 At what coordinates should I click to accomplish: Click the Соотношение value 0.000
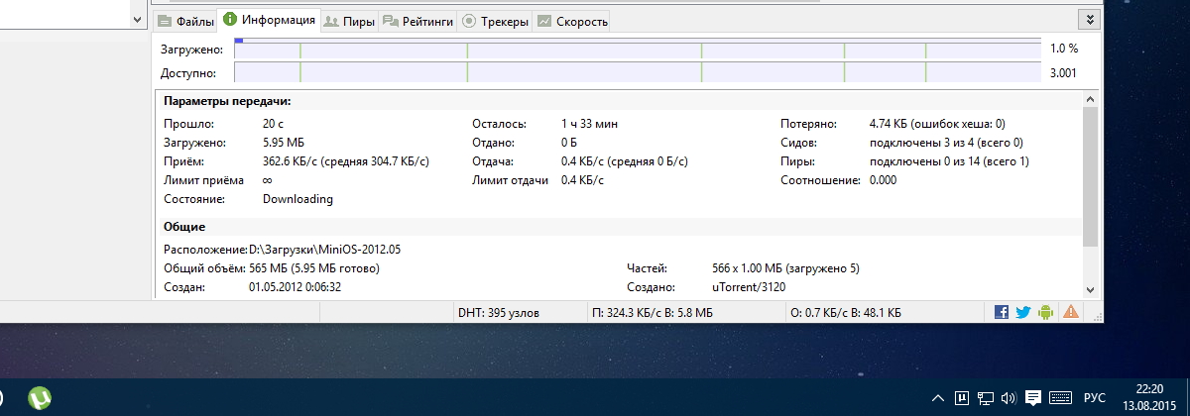[x=883, y=180]
